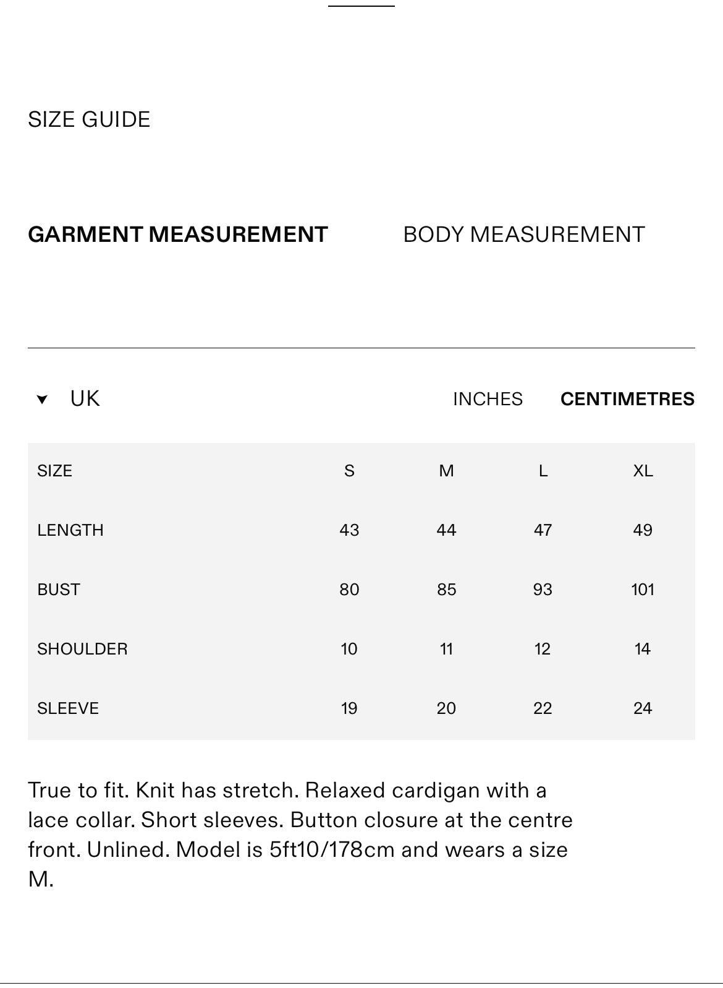Select the S size column header

point(349,471)
